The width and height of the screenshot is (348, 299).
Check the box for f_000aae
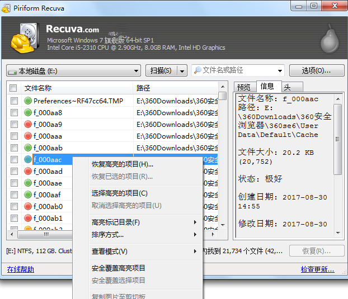[x=14, y=183]
